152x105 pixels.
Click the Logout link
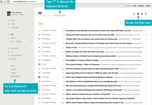click(x=22, y=15)
